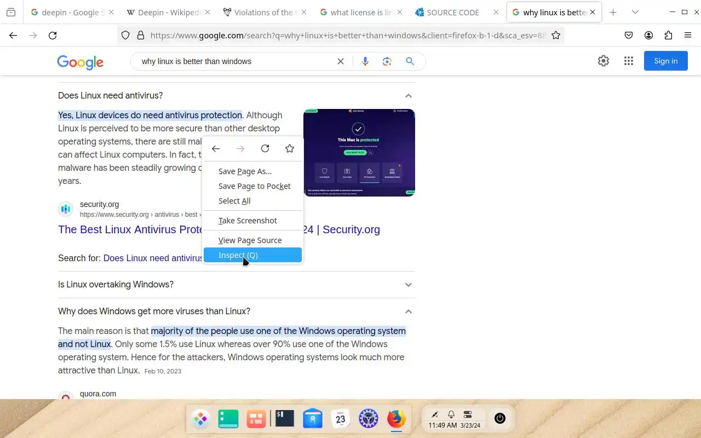Click the 'security.org' source name
This screenshot has width=701, height=438.
[99, 204]
